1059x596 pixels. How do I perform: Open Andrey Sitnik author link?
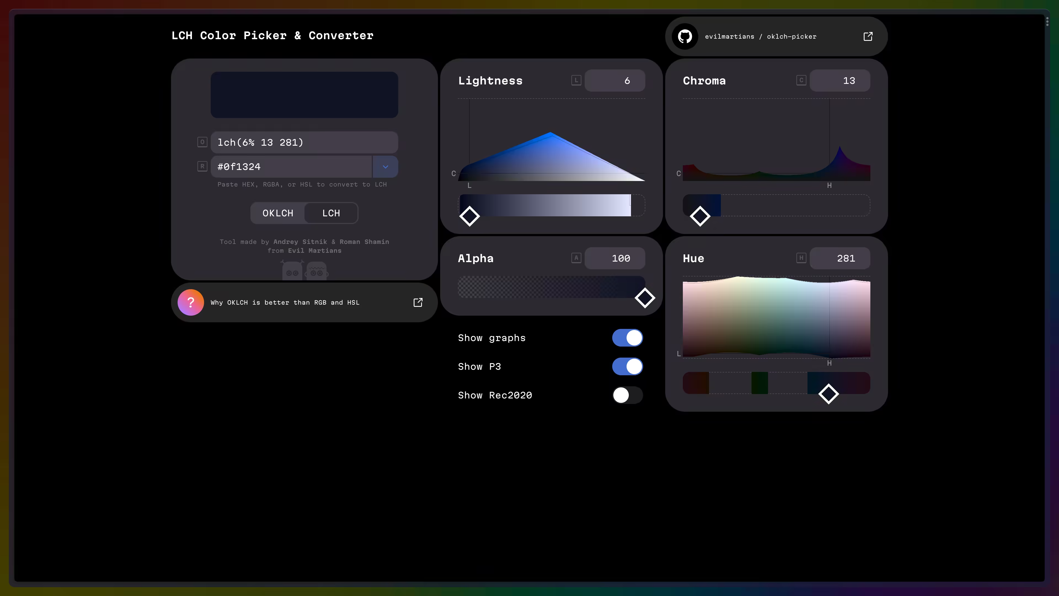300,242
